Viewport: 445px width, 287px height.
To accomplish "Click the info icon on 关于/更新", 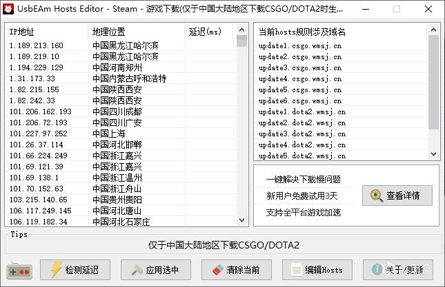I will pyautogui.click(x=377, y=270).
